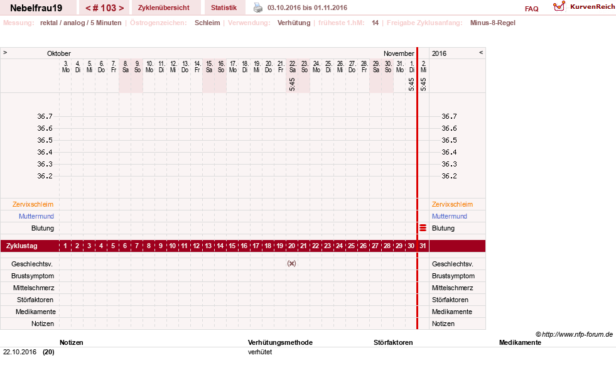This screenshot has width=616, height=392.
Task: Click the verhütet entry under Verhütungsmethode
Action: (x=260, y=352)
